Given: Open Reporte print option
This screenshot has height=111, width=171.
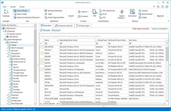Looking at the screenshot, I should click(83, 12).
